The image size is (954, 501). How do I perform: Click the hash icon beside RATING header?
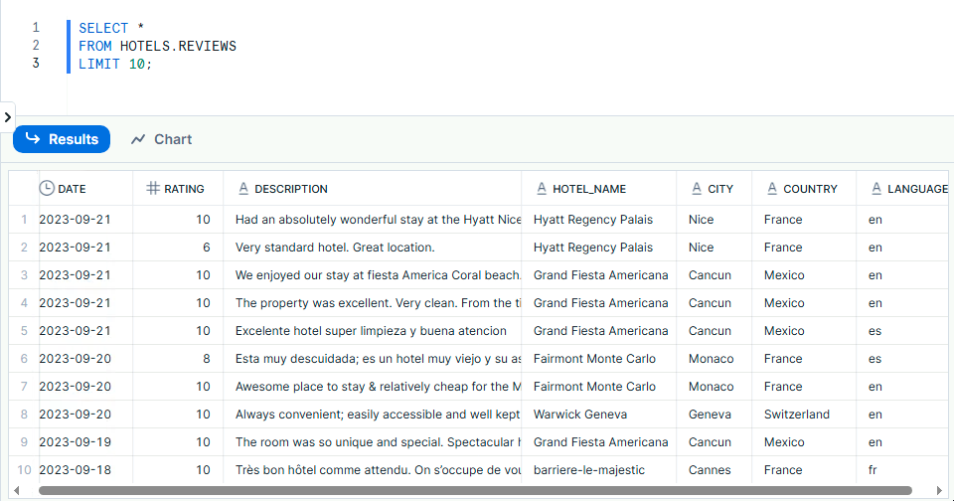tap(152, 188)
